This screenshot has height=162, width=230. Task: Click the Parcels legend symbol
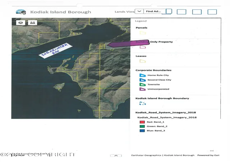[x=143, y=33]
